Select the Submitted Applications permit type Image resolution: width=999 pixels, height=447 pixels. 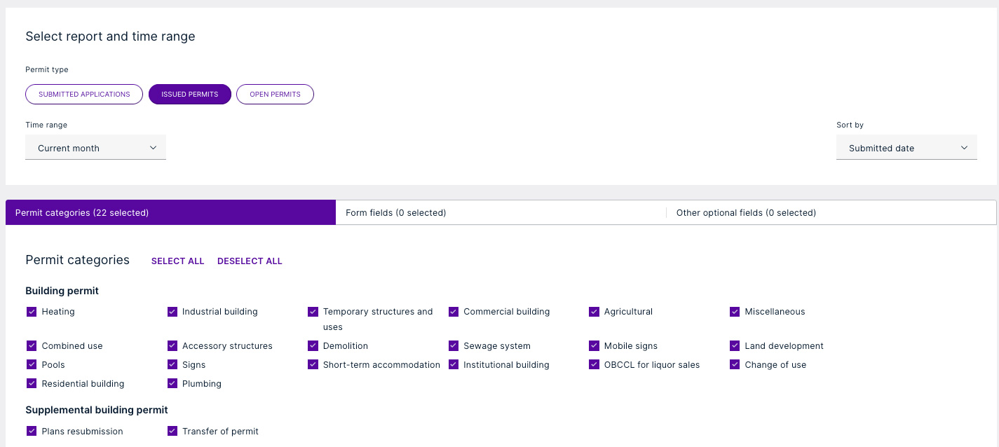[83, 94]
